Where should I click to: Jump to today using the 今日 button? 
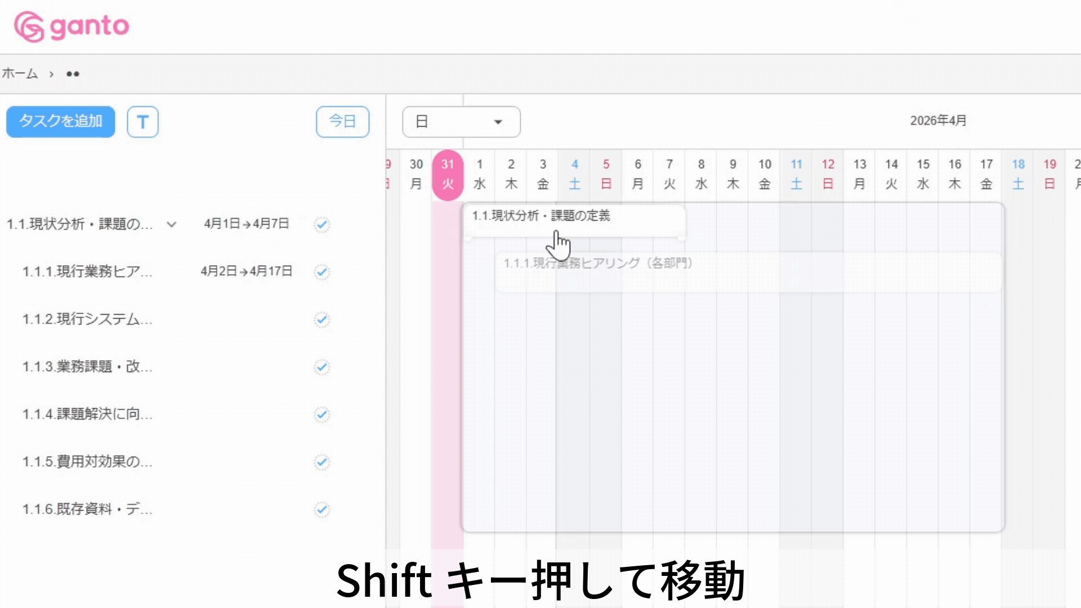coord(342,122)
